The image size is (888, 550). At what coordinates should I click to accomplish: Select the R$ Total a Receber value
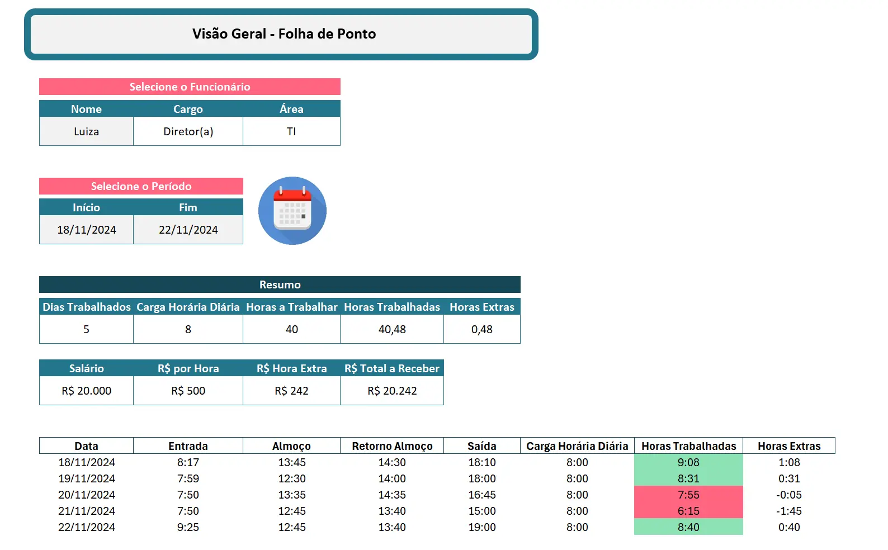coord(392,391)
